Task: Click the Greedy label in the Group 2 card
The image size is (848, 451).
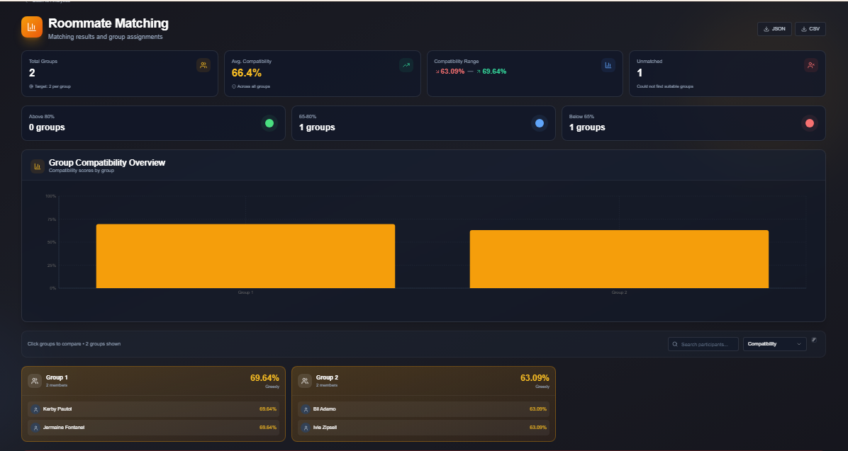Action: (x=542, y=387)
